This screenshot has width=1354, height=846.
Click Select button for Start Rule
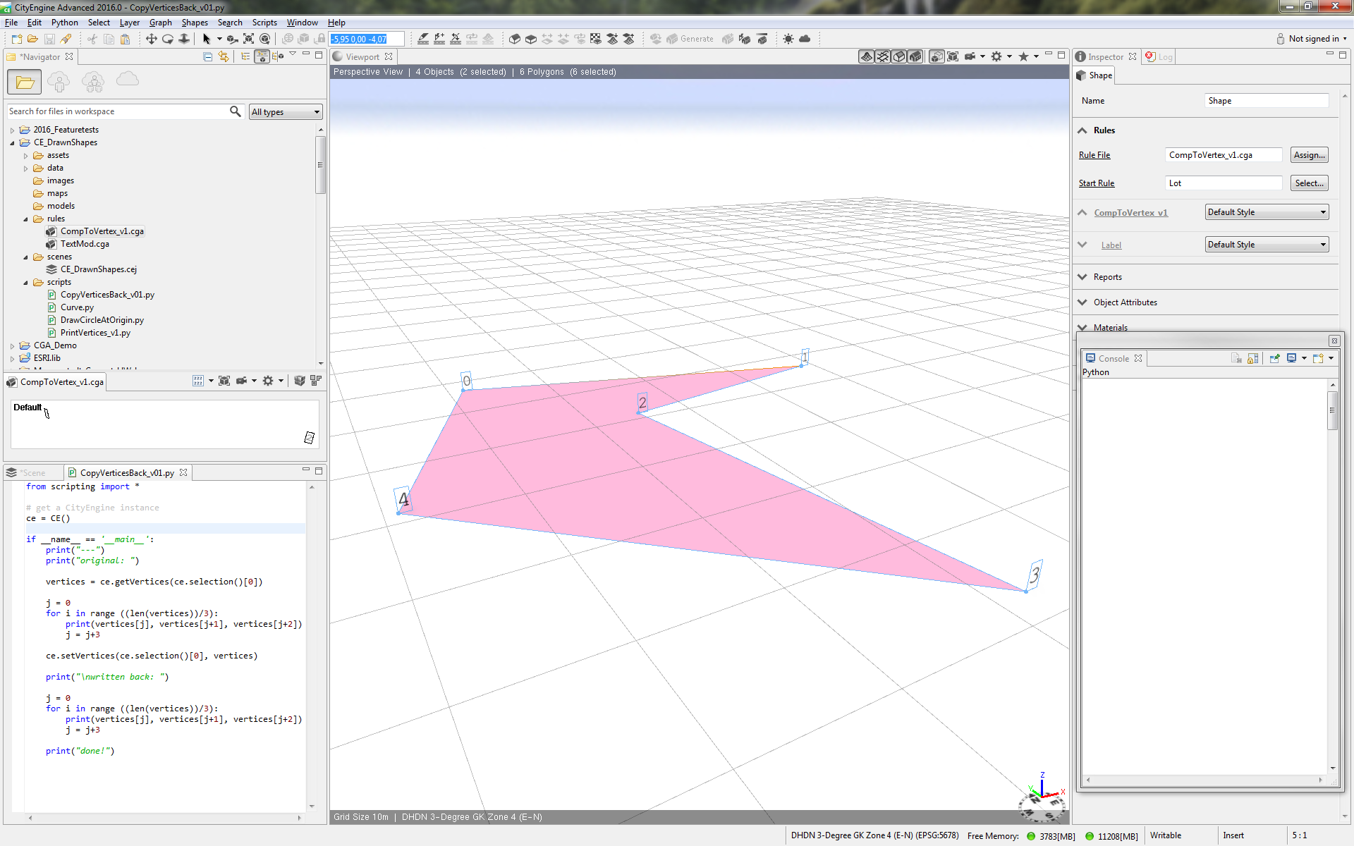click(x=1307, y=183)
